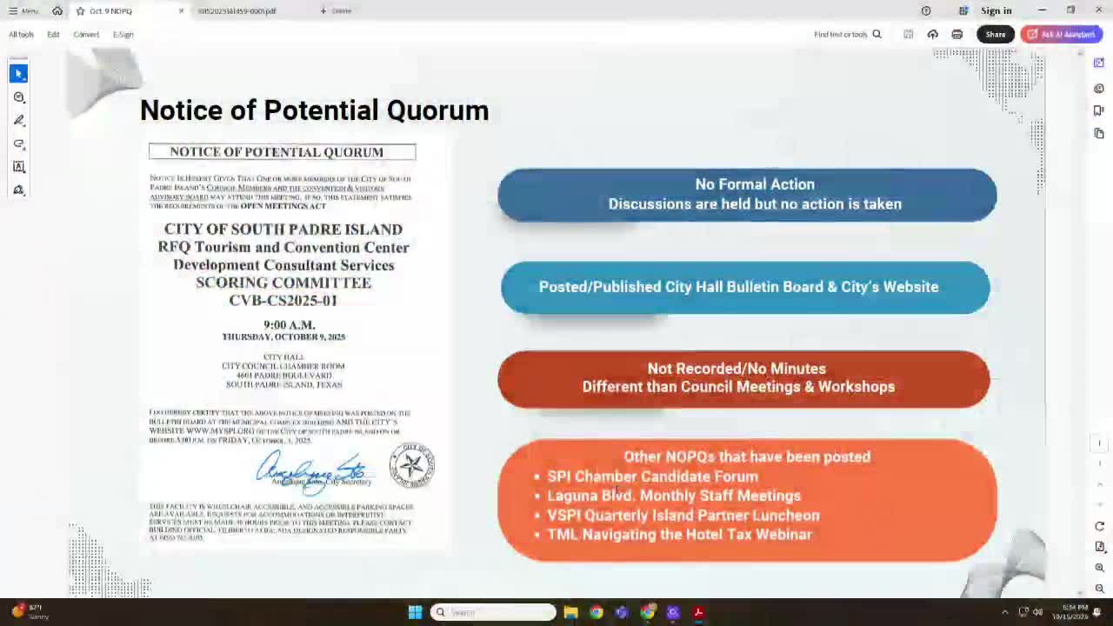Click the 'TML Navigating the Hotel Tax Webinar' bullet
This screenshot has width=1113, height=626.
pyautogui.click(x=679, y=535)
